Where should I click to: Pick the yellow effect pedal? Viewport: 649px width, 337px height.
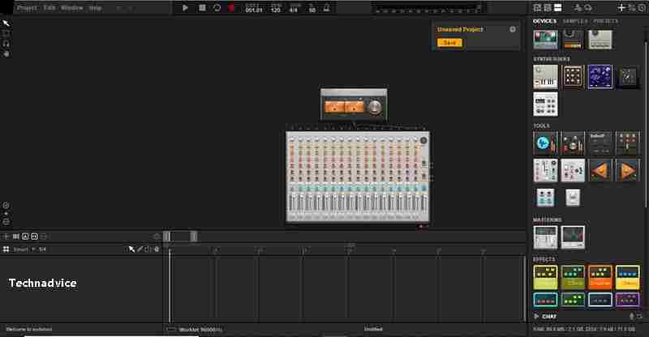click(545, 277)
